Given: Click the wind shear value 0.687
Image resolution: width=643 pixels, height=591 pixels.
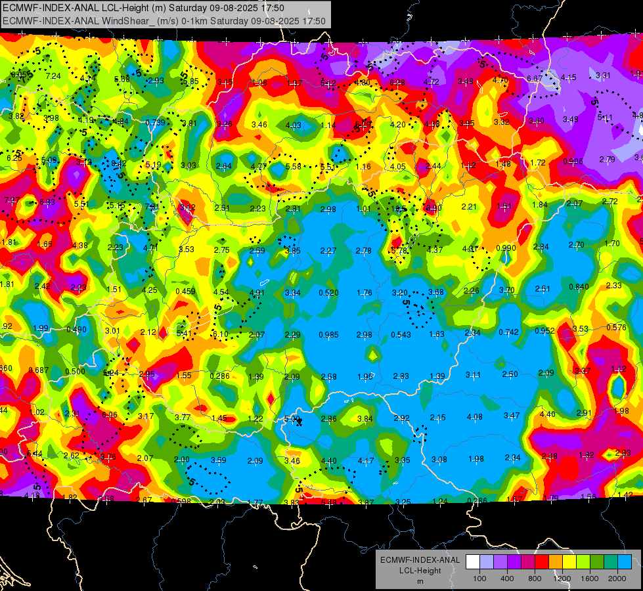Looking at the screenshot, I should (x=39, y=370).
